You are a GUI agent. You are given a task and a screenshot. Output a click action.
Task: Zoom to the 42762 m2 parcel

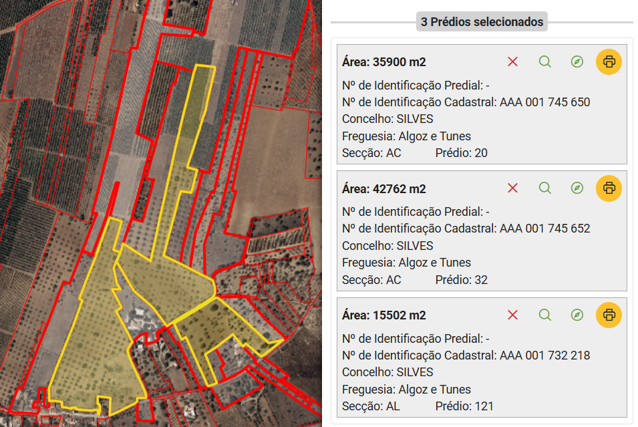click(545, 188)
